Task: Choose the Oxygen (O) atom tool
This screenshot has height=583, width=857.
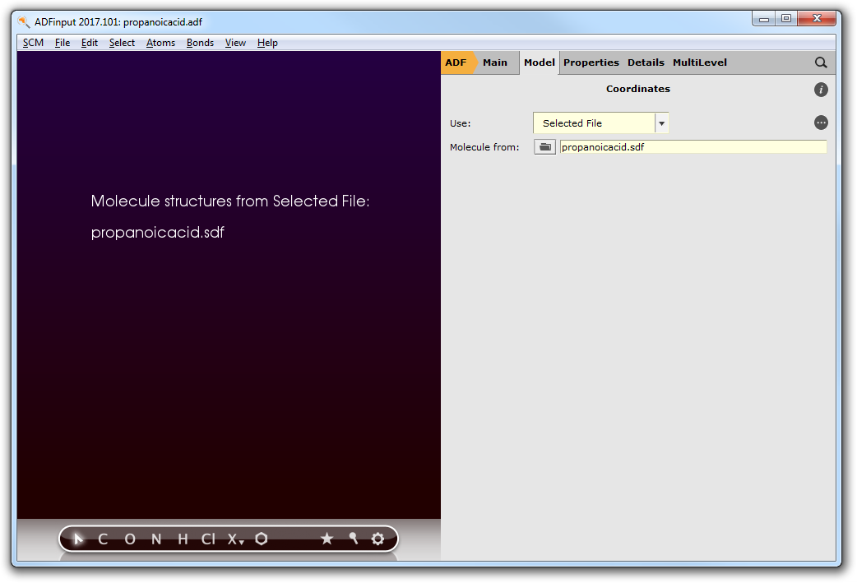Action: [129, 539]
